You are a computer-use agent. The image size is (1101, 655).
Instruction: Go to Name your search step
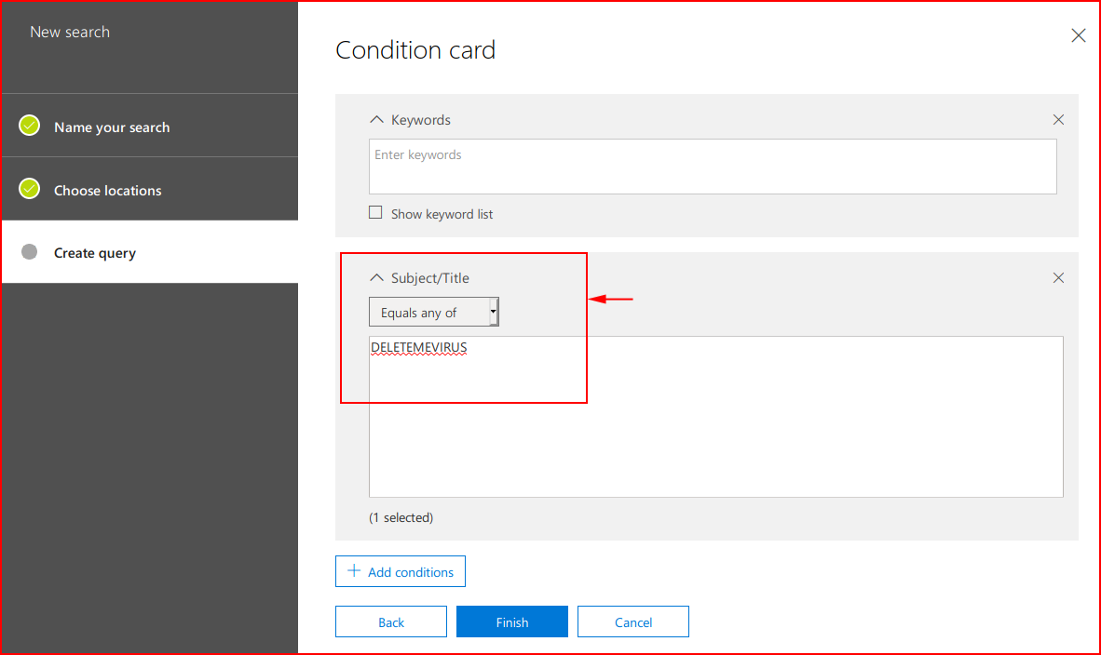click(150, 127)
